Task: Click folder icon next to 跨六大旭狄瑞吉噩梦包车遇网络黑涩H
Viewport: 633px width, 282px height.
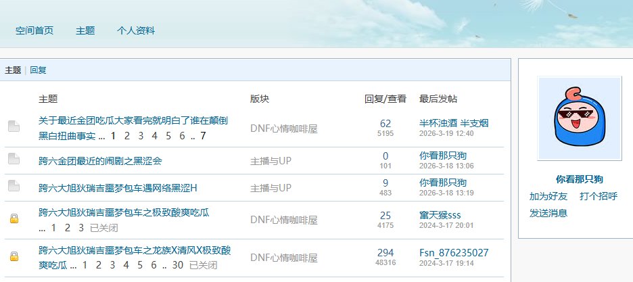Action: point(14,185)
